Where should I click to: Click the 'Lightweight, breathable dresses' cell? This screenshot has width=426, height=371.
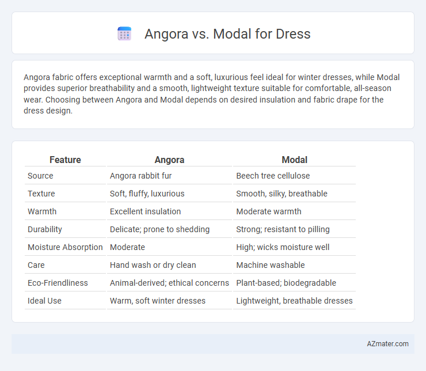[294, 301]
